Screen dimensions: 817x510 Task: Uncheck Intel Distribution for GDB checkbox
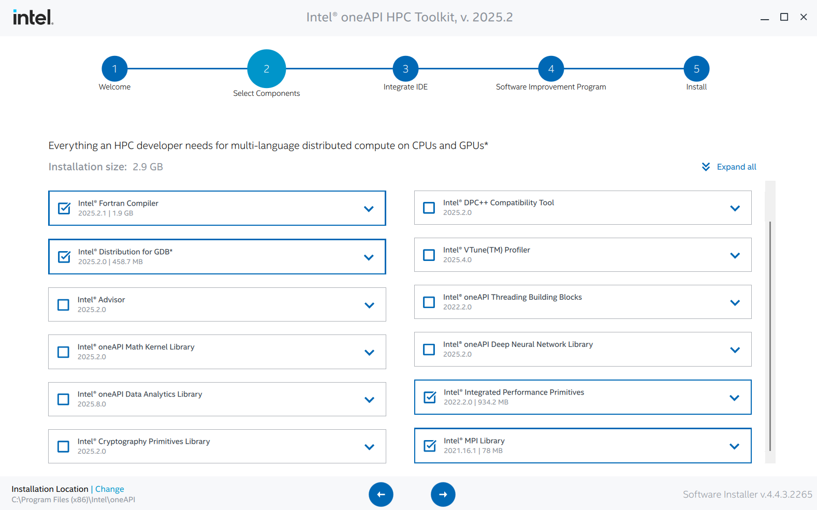pos(64,256)
